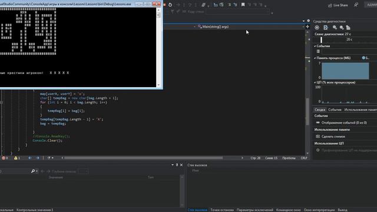377x212 pixels.
Task: Click the feedback person icon
Action: (356, 5)
